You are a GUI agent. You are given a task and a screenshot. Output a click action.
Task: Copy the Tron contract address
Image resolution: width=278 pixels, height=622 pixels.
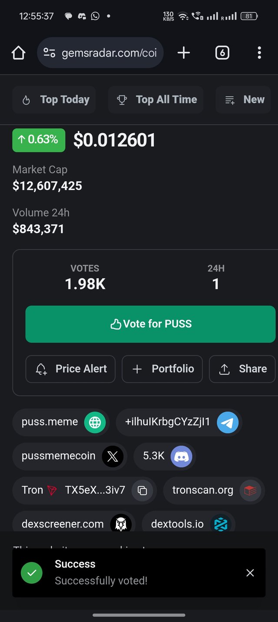142,491
